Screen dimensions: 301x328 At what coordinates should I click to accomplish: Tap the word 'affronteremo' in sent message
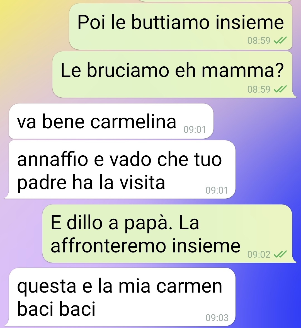108,245
